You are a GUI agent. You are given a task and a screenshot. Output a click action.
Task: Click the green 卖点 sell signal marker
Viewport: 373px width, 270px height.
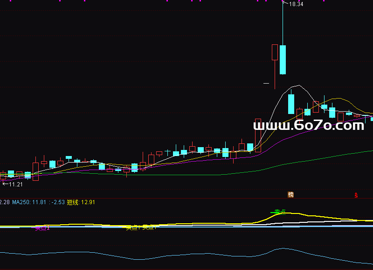tap(279, 213)
